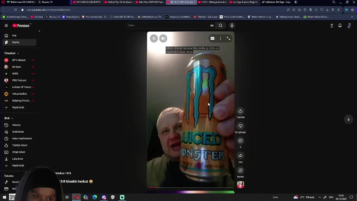Open the YouTube hamburger guide menu

(x=6, y=25)
